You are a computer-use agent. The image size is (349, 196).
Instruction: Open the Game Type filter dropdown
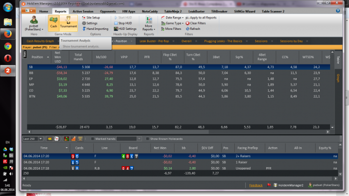click(x=172, y=23)
